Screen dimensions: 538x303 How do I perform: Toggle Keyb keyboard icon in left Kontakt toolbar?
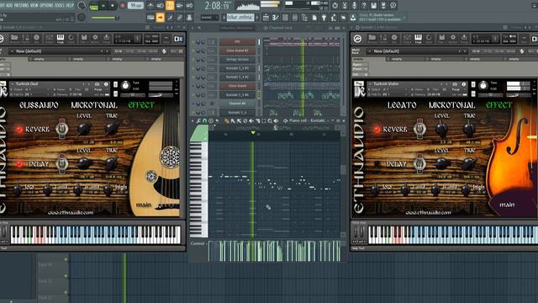(61, 39)
